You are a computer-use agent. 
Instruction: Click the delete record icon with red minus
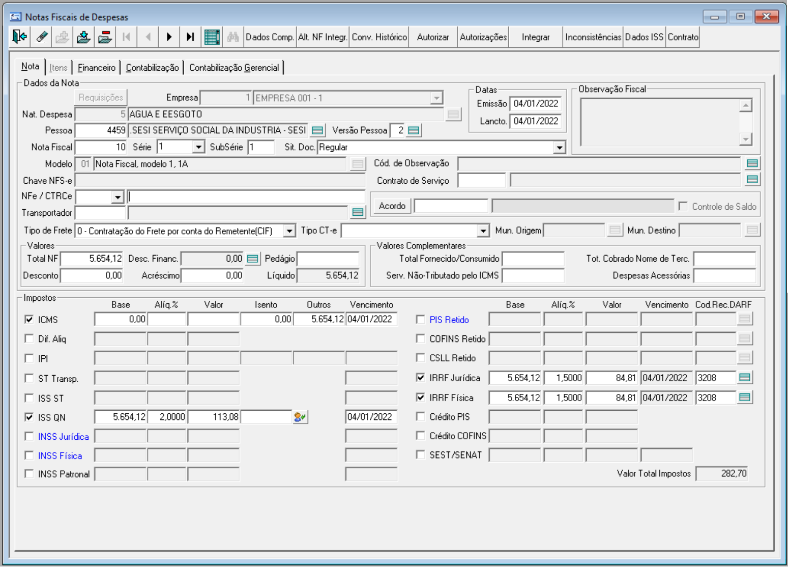105,37
